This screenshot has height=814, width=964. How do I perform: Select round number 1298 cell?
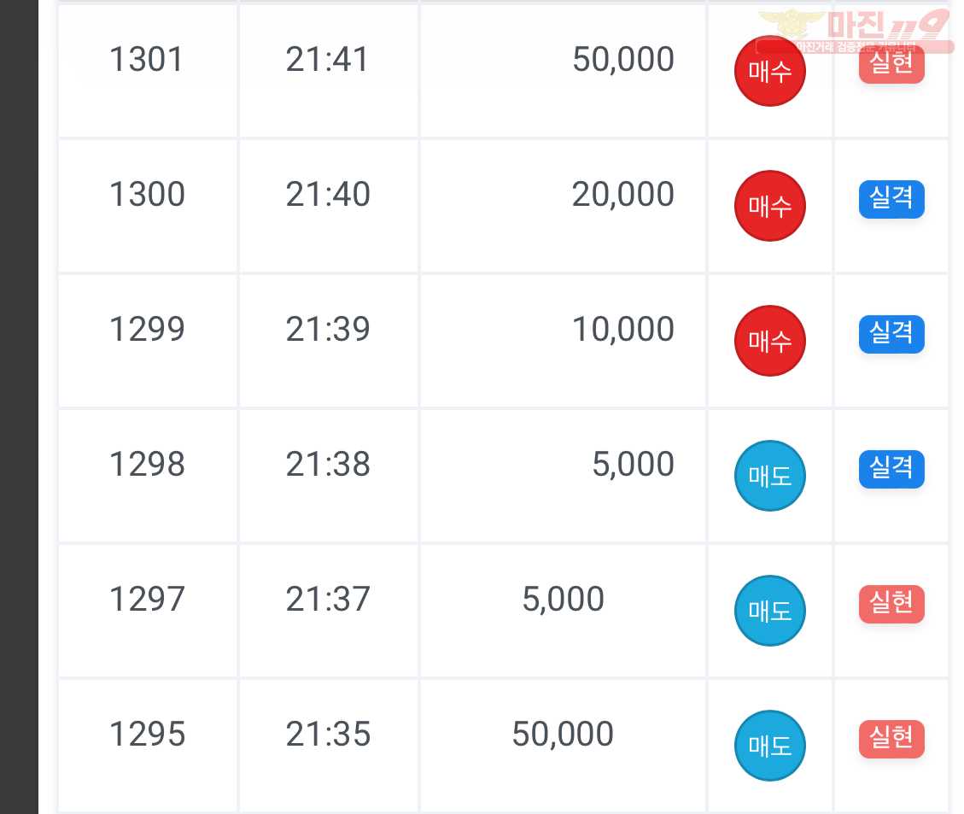(x=148, y=475)
